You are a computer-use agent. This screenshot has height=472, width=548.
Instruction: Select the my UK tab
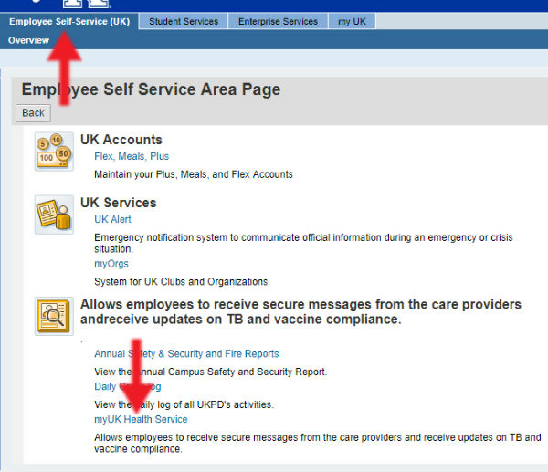[352, 21]
